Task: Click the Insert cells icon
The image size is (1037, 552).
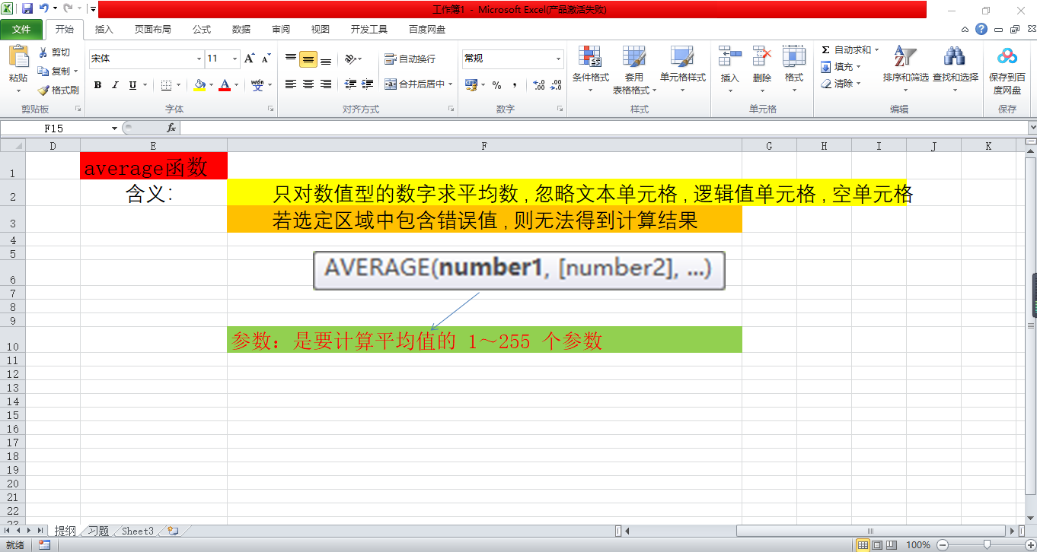Action: point(729,56)
